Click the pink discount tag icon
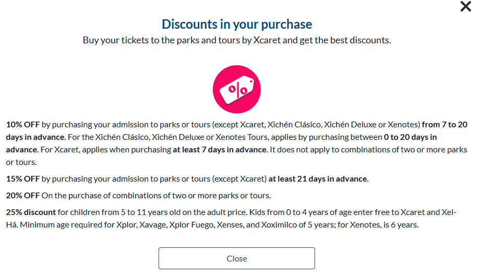 point(236,90)
